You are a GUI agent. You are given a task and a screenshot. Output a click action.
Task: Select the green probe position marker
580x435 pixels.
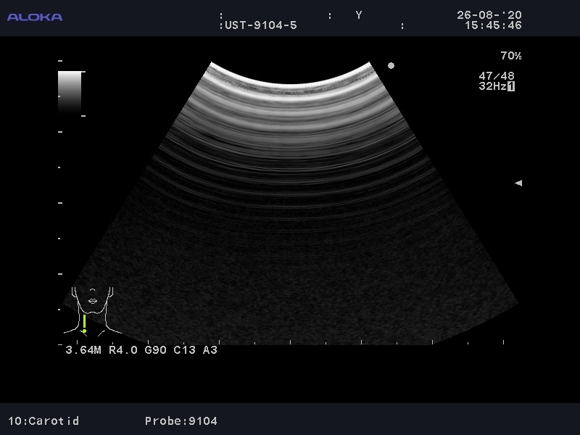tap(84, 323)
